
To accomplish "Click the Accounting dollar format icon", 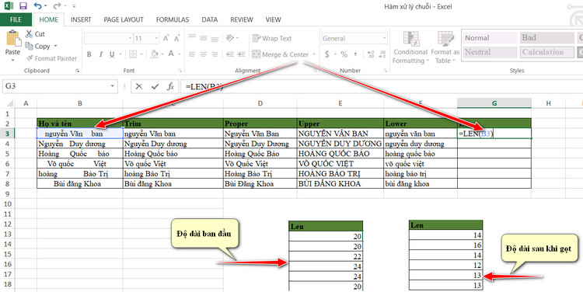I will [327, 54].
